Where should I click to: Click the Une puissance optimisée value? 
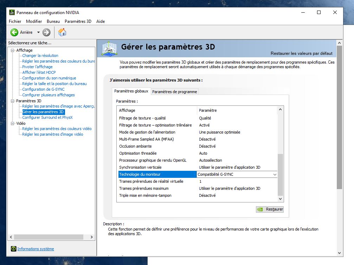click(x=219, y=132)
